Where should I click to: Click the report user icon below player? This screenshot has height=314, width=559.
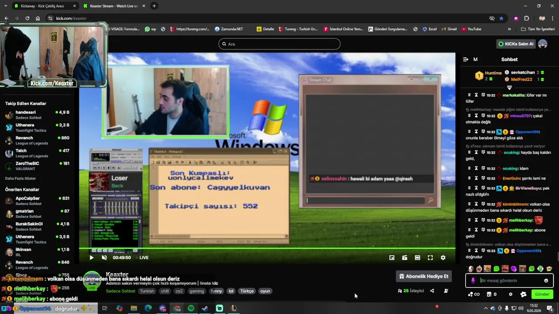pos(446,291)
